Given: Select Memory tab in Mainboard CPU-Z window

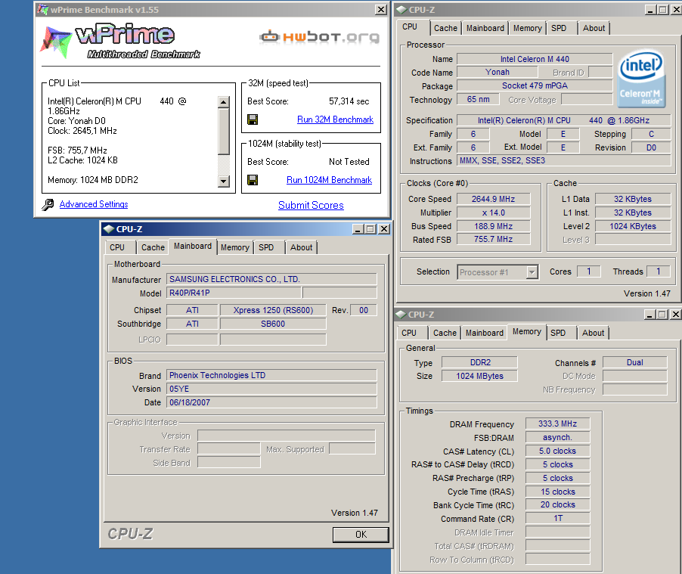Looking at the screenshot, I should tap(234, 247).
